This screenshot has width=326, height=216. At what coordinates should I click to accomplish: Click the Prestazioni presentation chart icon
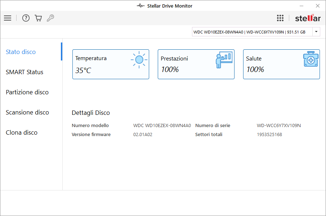224,60
